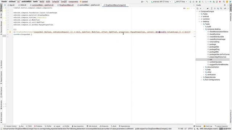Expand the verification task group
Image resolution: width=232 pixels, height=130 pixels.
(x=204, y=75)
